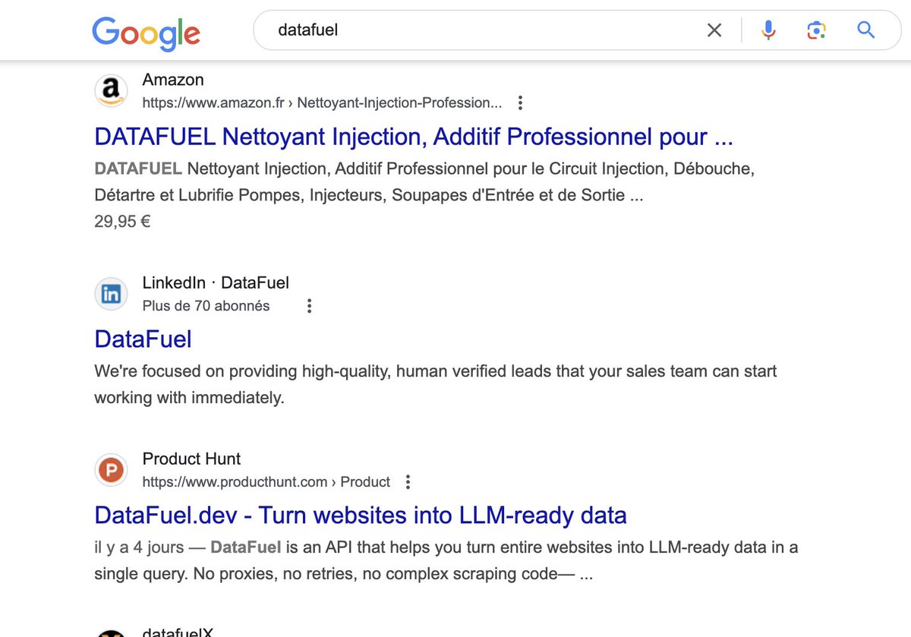Click the Product Hunt favicon
Image resolution: width=911 pixels, height=637 pixels.
[x=111, y=471]
